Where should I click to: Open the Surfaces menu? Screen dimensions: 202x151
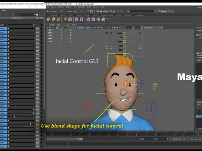[61, 7]
